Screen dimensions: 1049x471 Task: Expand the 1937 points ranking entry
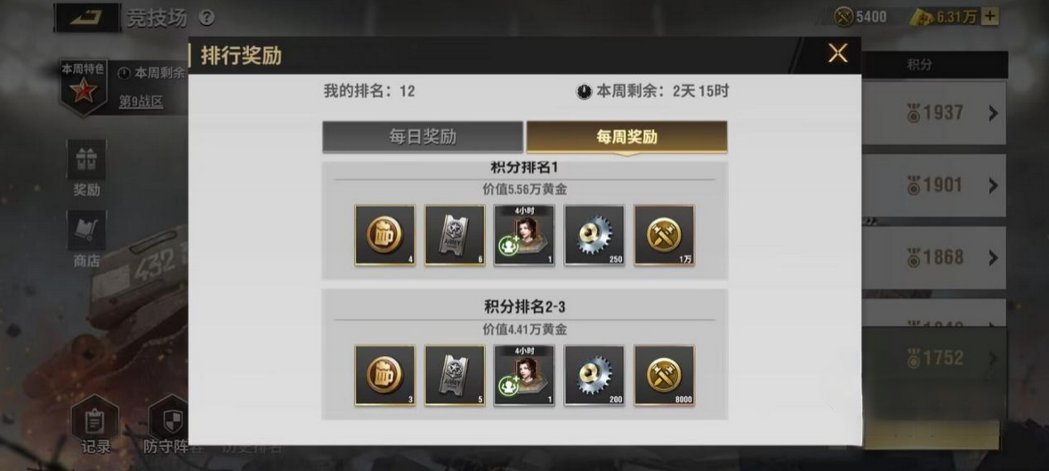click(x=993, y=113)
